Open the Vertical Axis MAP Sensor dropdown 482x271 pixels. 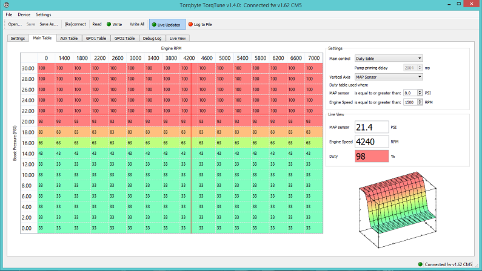coord(389,77)
